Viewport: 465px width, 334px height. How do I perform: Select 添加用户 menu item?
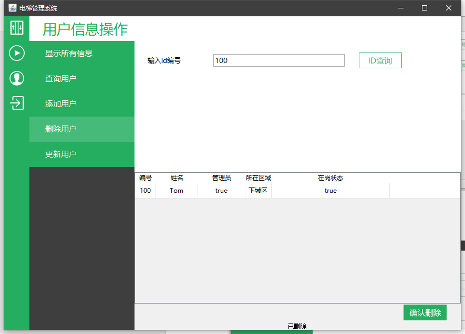82,104
